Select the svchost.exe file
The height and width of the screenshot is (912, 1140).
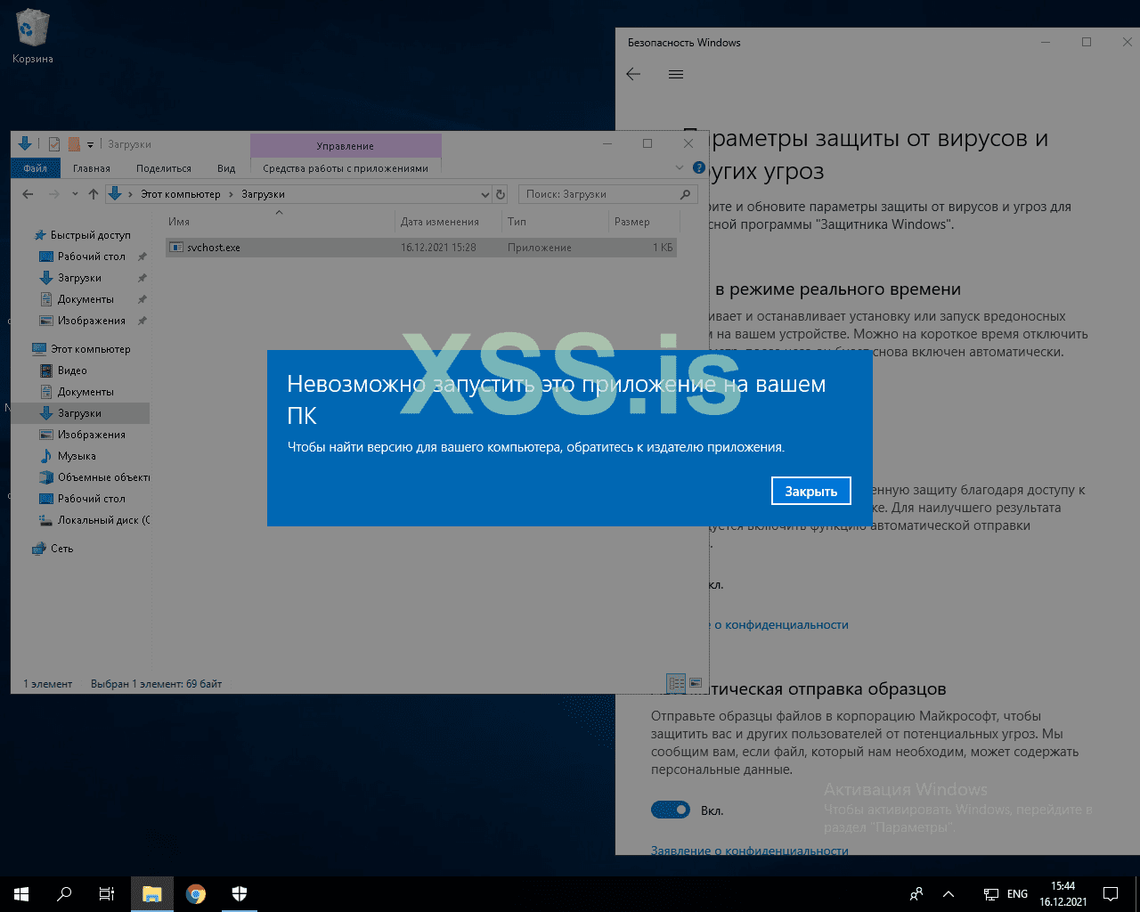[x=420, y=248]
